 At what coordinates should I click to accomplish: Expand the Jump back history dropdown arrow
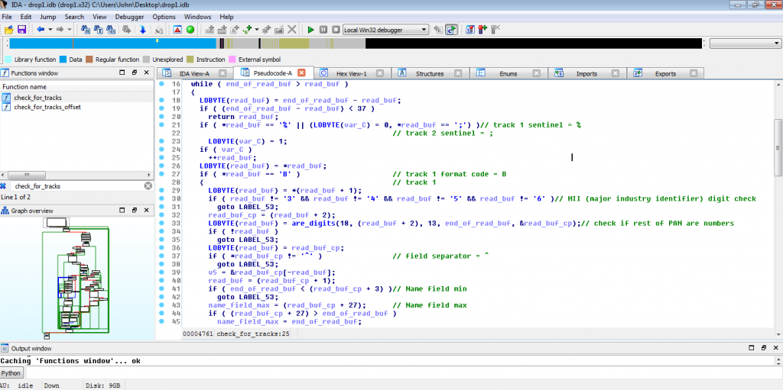(50, 30)
